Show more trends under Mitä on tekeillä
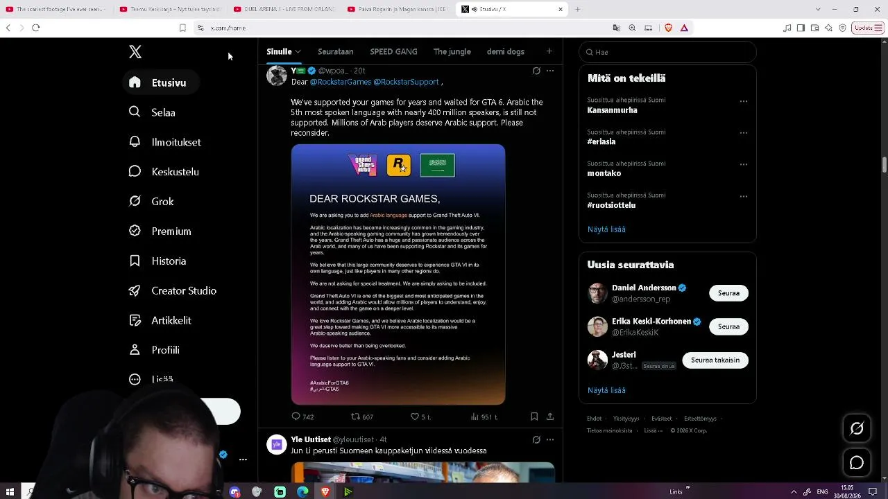This screenshot has width=888, height=499. [606, 229]
